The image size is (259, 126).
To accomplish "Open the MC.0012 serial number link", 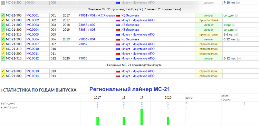I will tap(32, 59).
